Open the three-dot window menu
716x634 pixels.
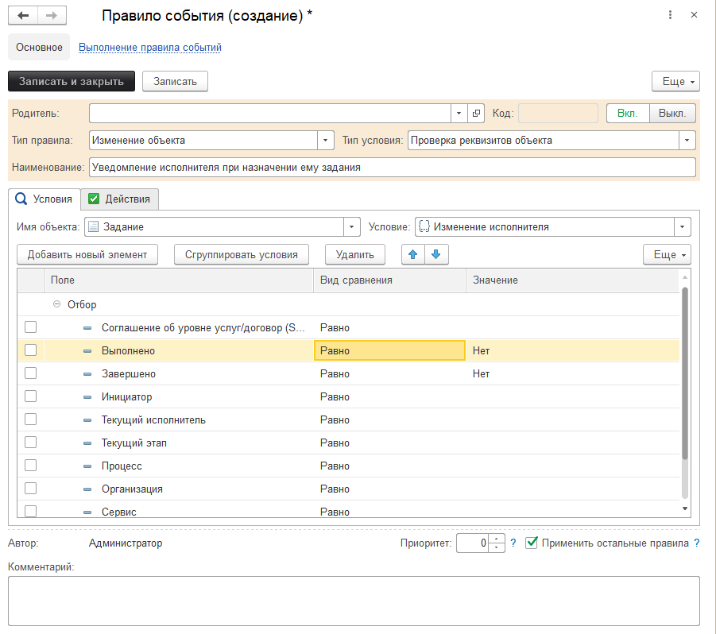click(671, 15)
